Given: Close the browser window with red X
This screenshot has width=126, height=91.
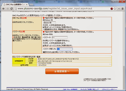Looking at the screenshot, I should point(122,2).
